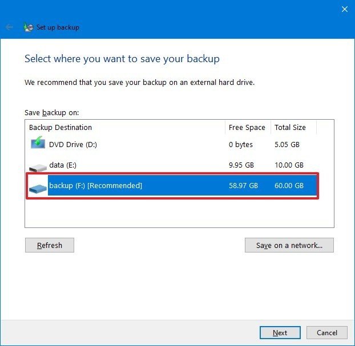The height and width of the screenshot is (346, 355).
Task: Close the Set up backup window
Action: point(344,9)
